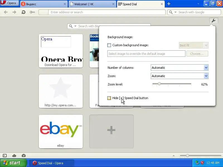
Task: Click the Google search magnifier icon
Action: coord(171,12)
